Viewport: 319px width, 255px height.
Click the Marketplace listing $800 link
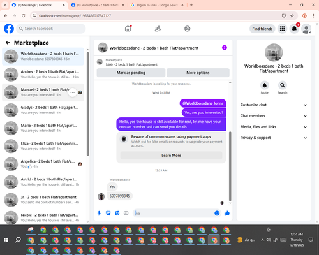click(x=131, y=64)
